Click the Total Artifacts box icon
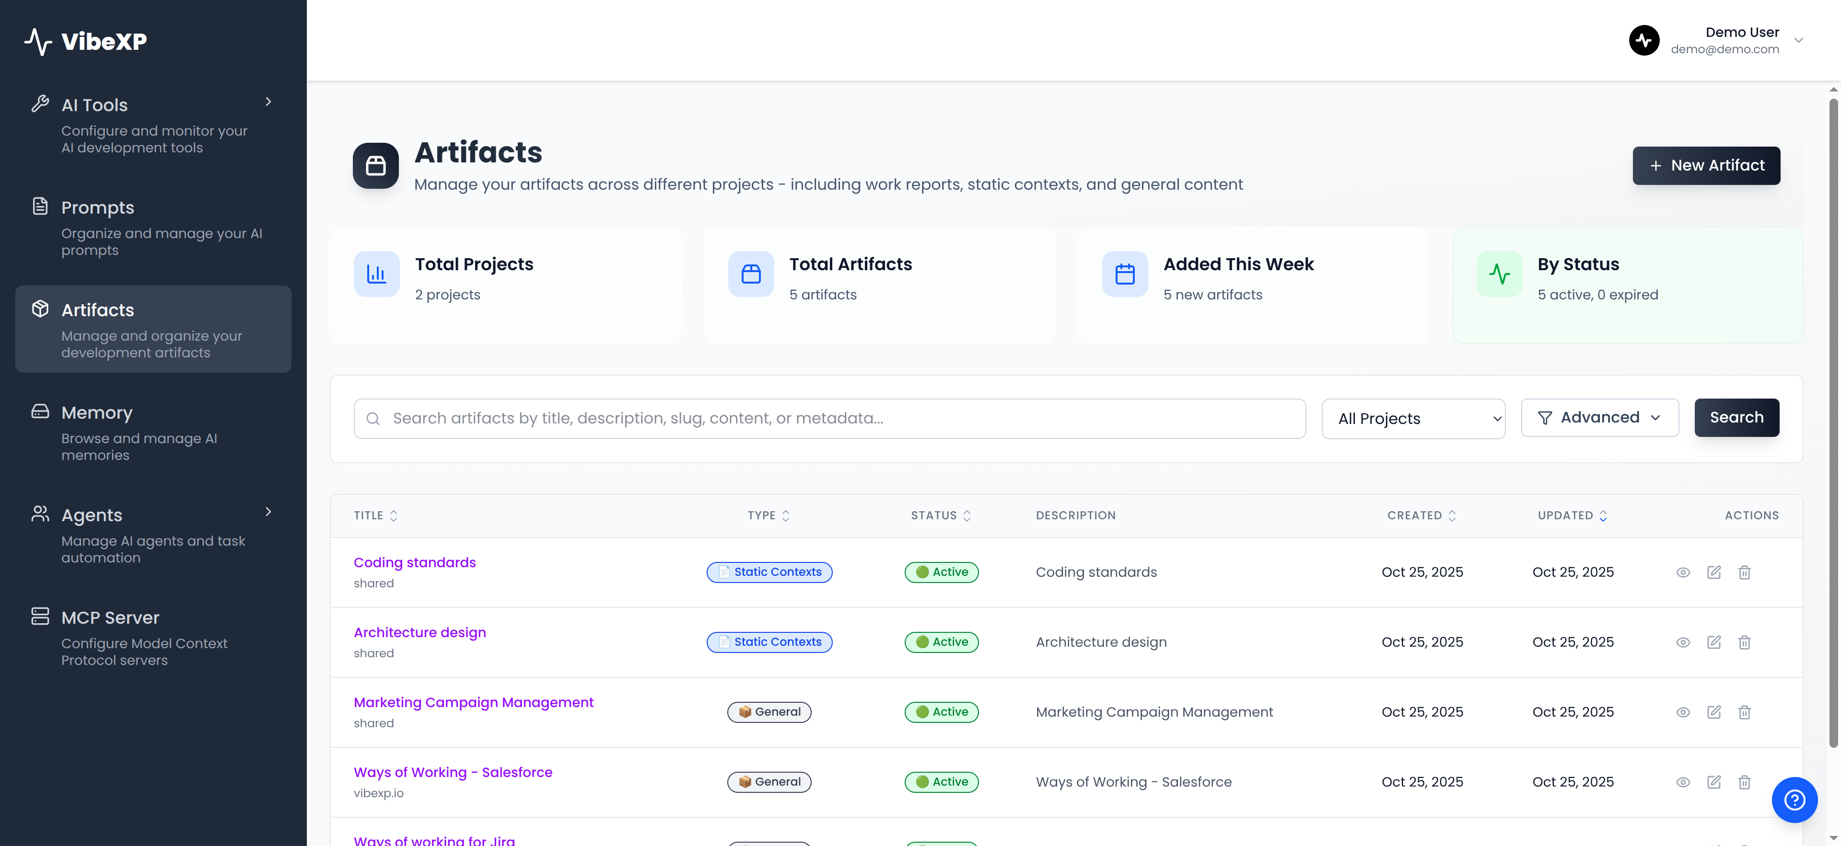 coord(750,274)
